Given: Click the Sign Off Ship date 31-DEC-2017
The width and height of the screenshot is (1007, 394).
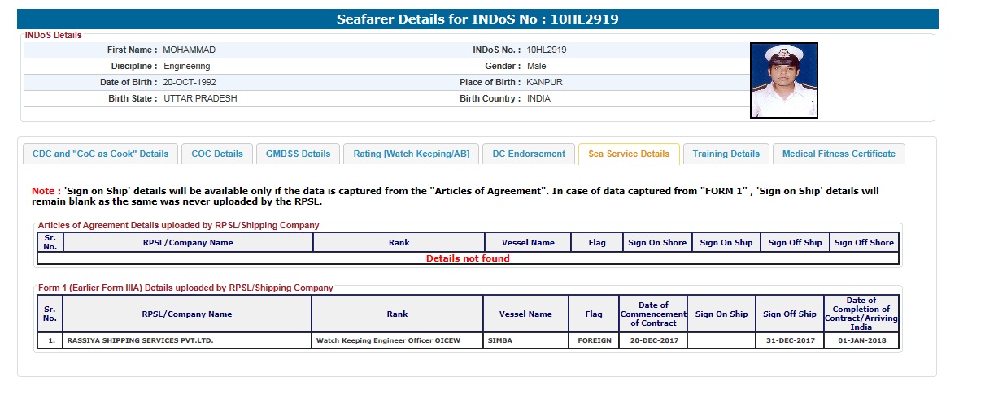Looking at the screenshot, I should point(789,341).
